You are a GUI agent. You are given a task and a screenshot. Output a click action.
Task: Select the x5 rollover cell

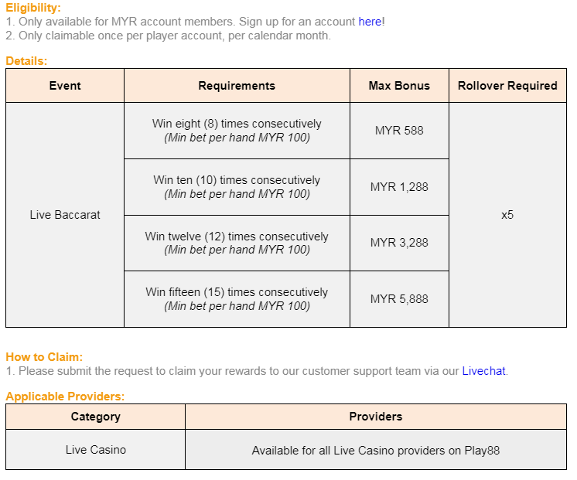[507, 215]
